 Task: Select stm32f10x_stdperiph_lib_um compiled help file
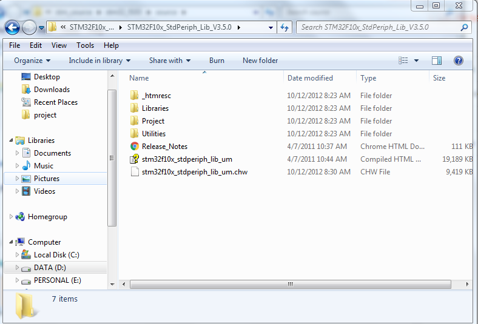point(187,159)
